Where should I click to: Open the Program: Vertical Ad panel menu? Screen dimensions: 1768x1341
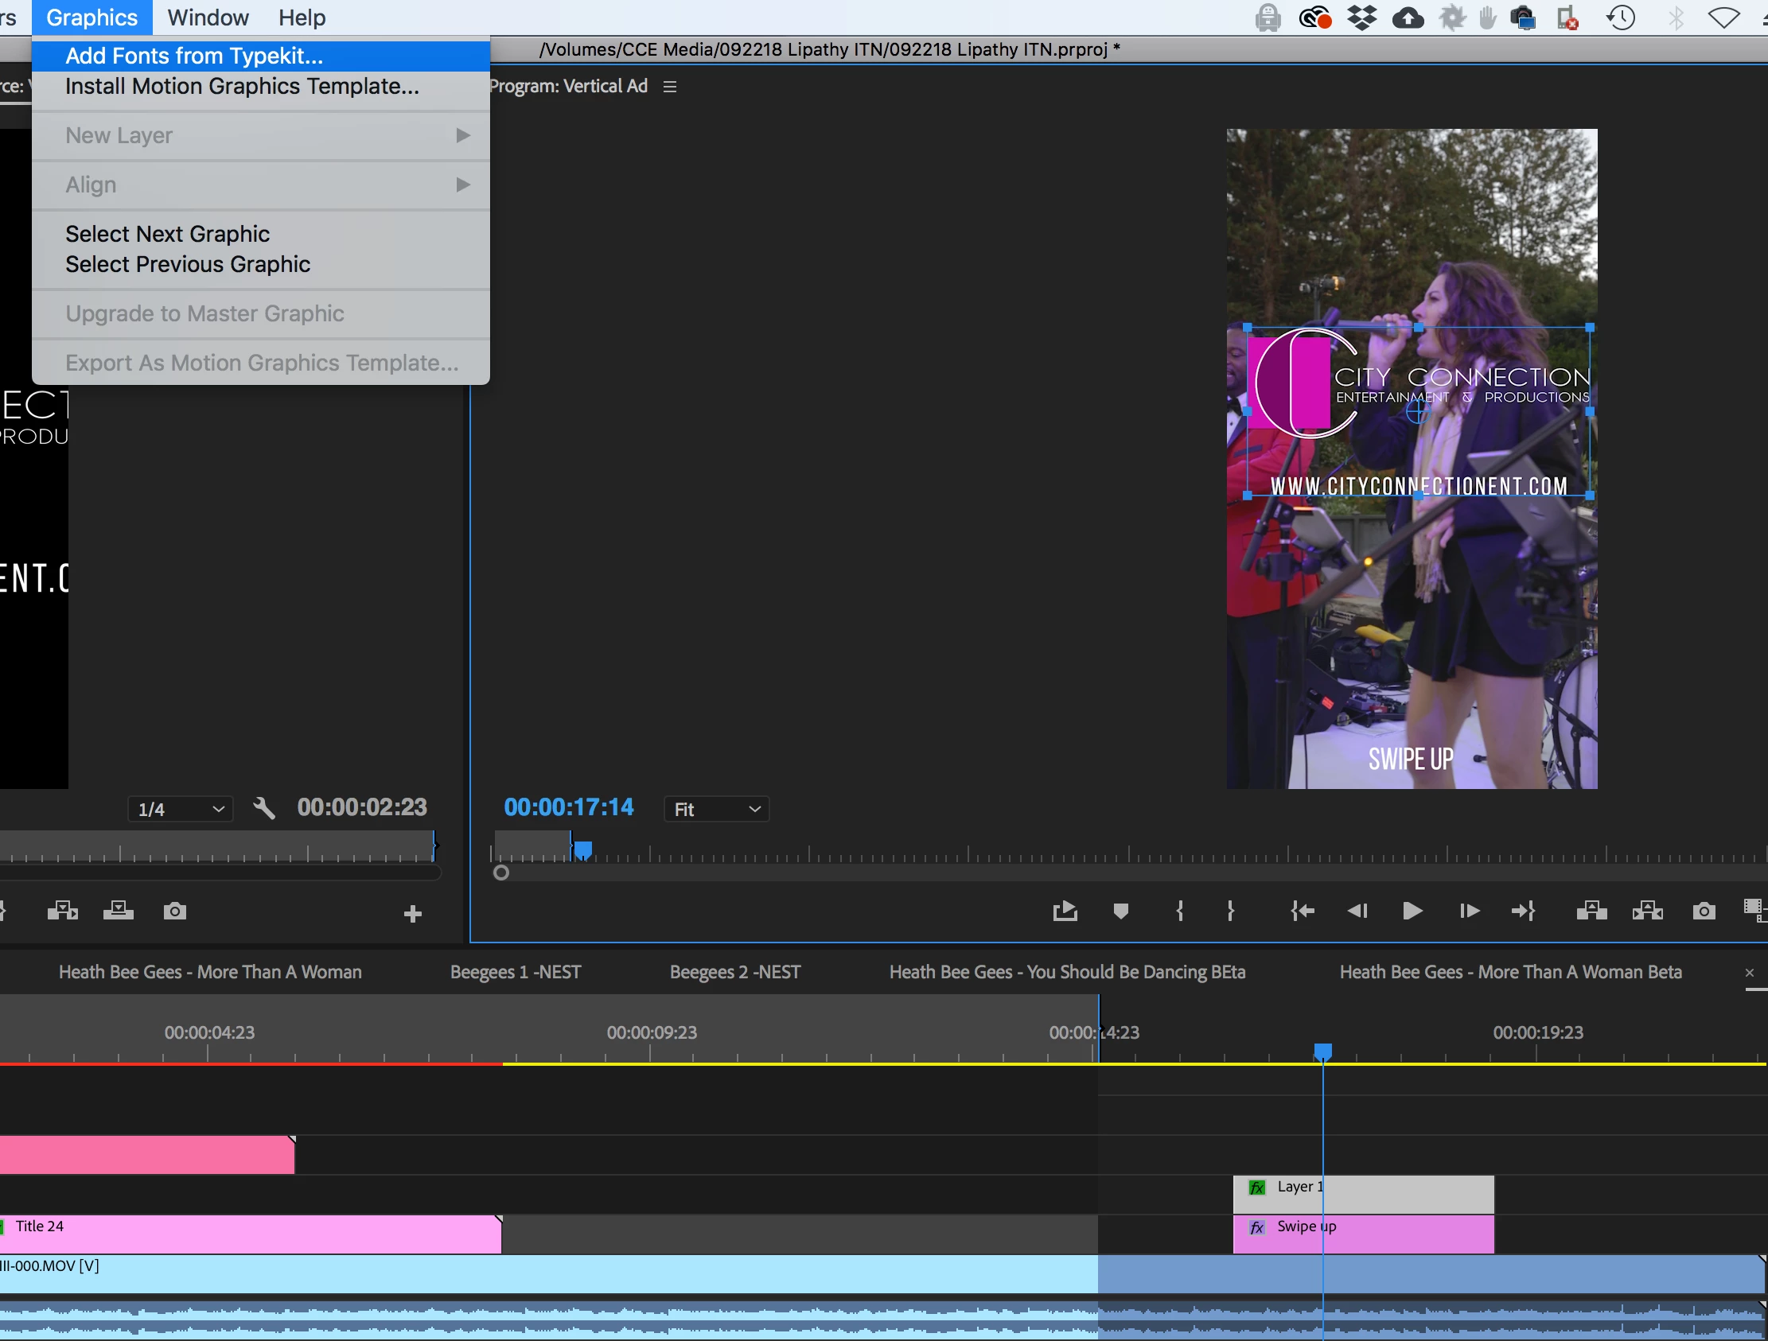coord(670,87)
